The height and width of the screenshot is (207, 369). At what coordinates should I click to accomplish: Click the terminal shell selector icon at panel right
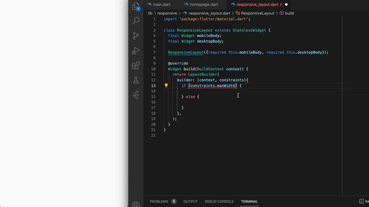click(362, 201)
